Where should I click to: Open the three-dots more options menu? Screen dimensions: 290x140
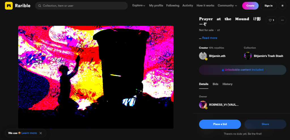click(x=282, y=20)
